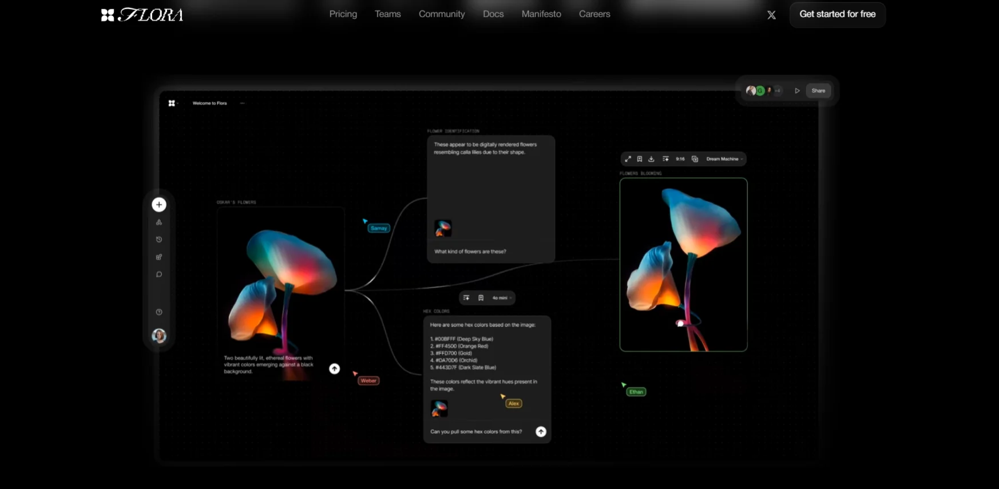Viewport: 999px width, 489px height.
Task: Click the plus add-node button in sidebar
Action: point(159,205)
